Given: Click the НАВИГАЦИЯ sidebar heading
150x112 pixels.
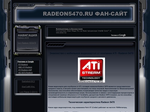Looking at the screenshot, I should click(x=27, y=35).
